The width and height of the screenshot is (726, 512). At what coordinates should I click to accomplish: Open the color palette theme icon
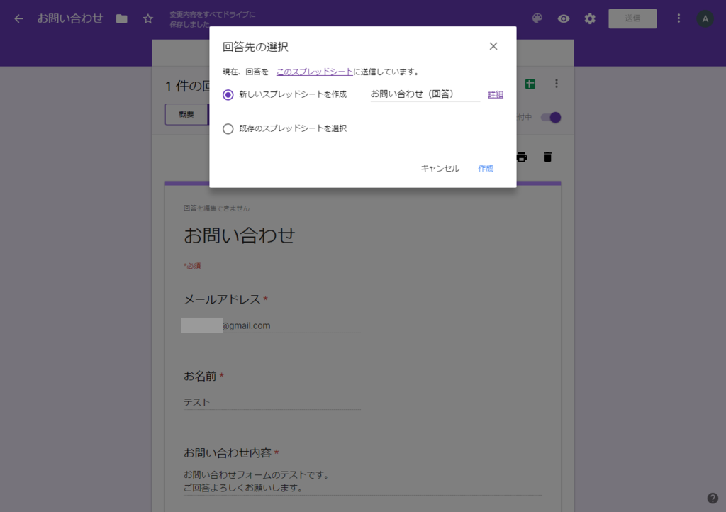coord(537,18)
